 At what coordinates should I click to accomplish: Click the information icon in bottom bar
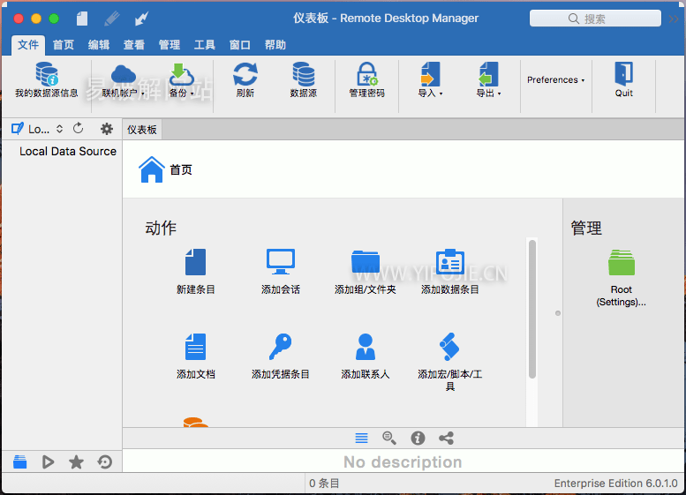point(418,439)
